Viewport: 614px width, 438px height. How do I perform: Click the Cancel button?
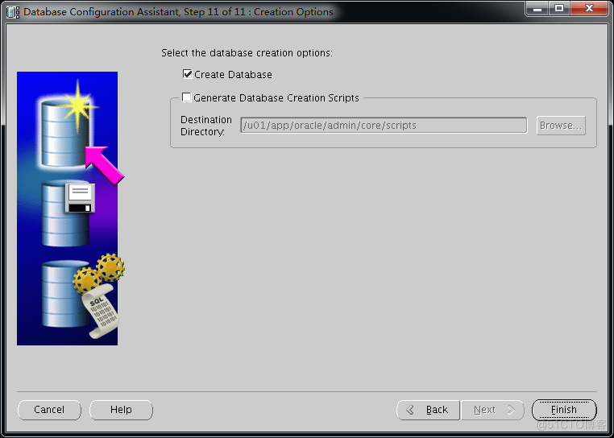(49, 410)
